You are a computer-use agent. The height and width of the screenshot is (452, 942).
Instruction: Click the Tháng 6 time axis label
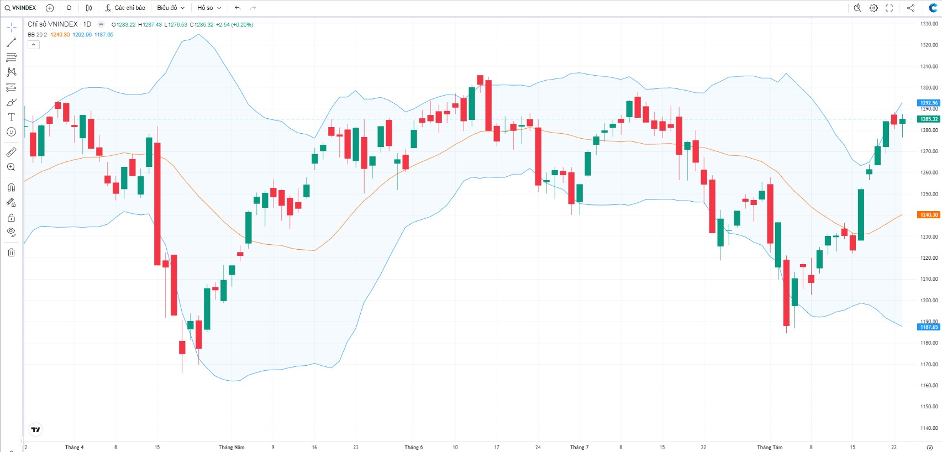413,447
